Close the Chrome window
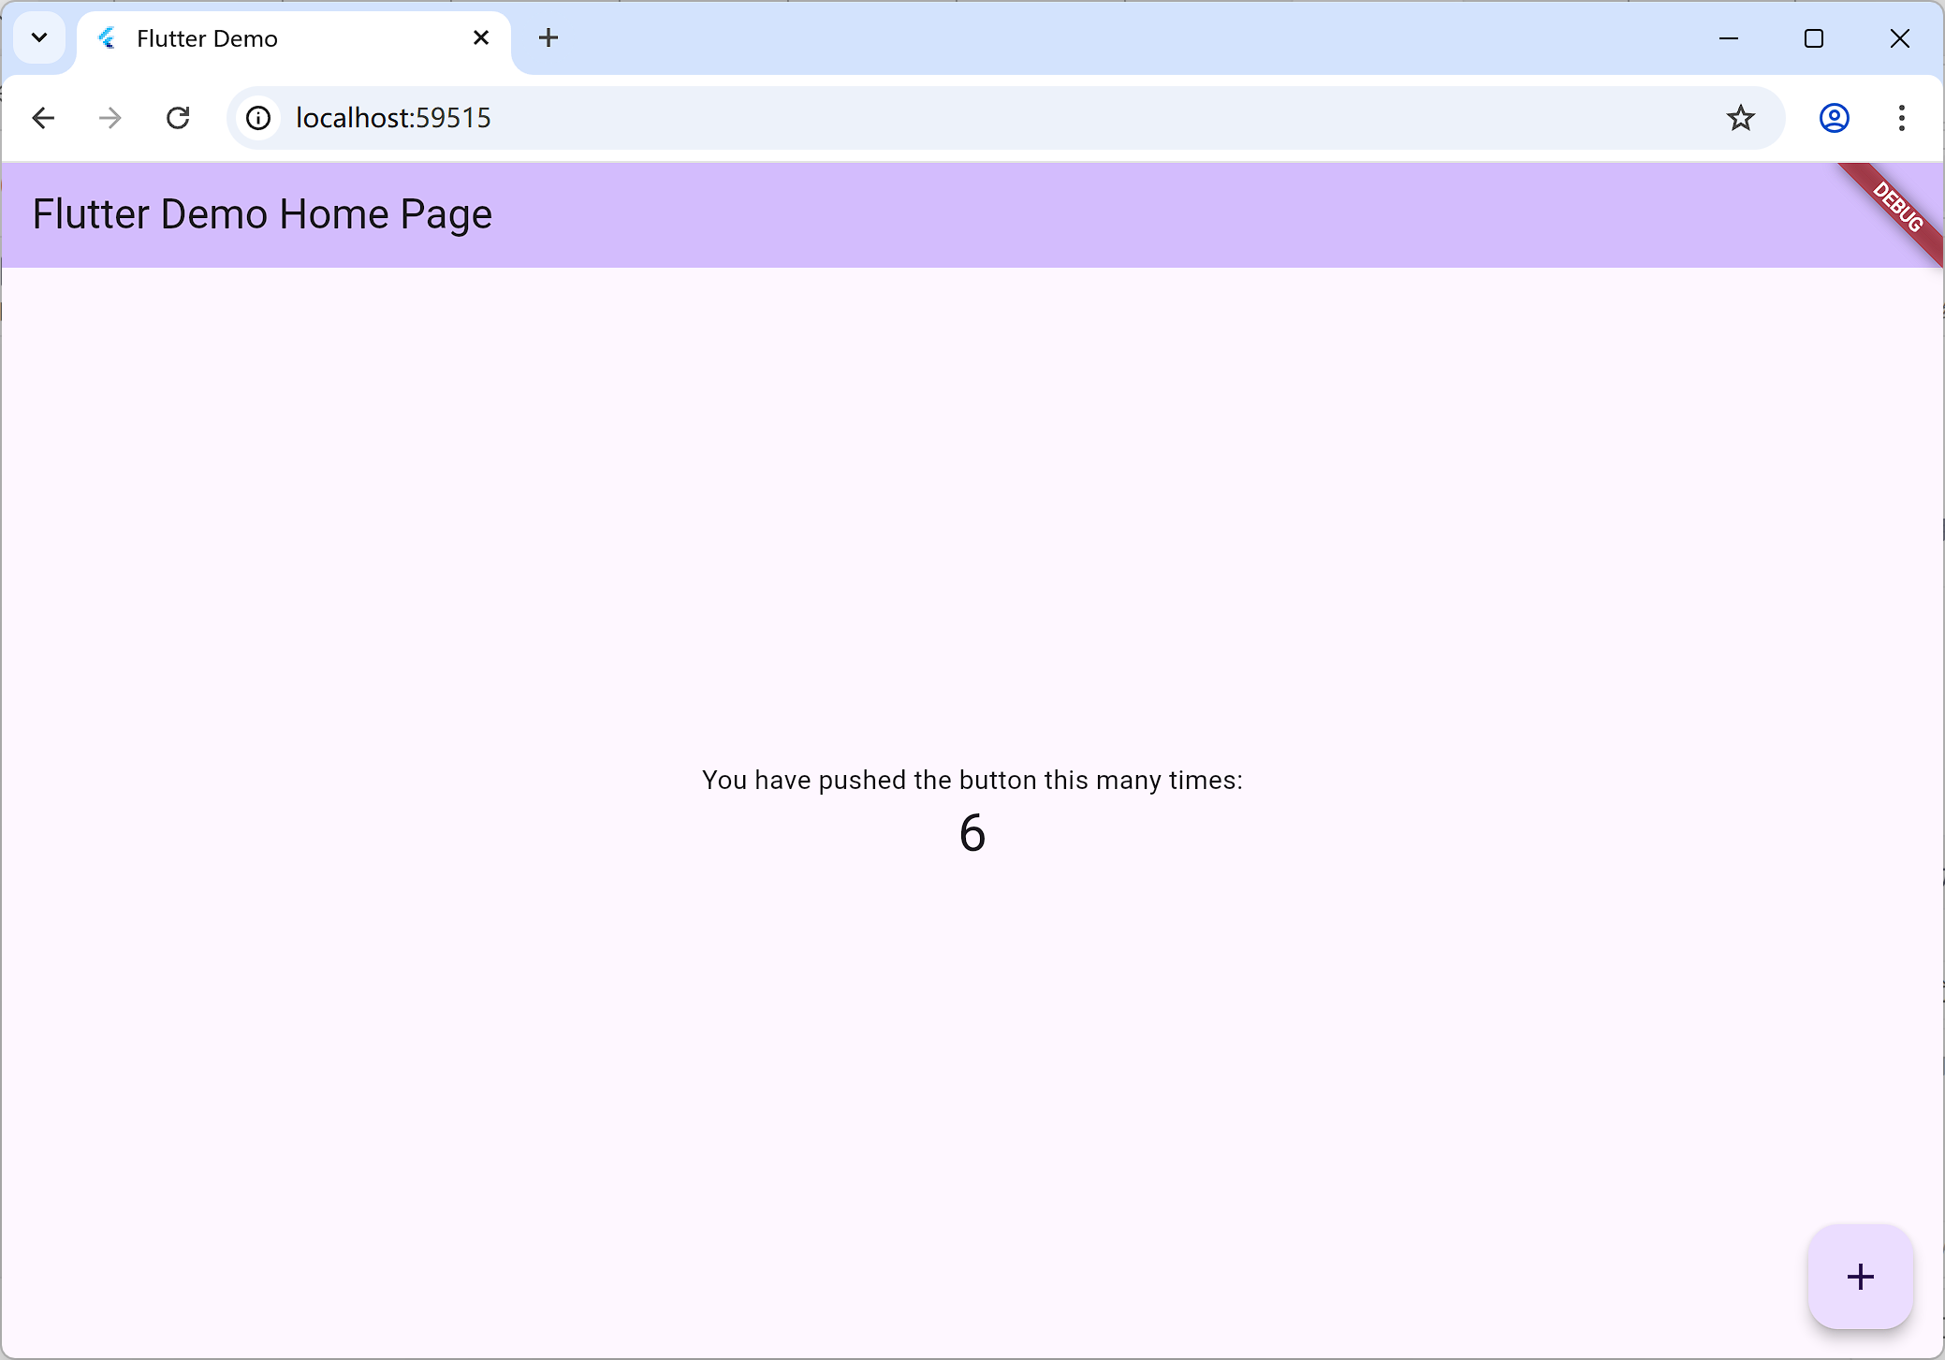Image resolution: width=1945 pixels, height=1360 pixels. click(x=1900, y=38)
